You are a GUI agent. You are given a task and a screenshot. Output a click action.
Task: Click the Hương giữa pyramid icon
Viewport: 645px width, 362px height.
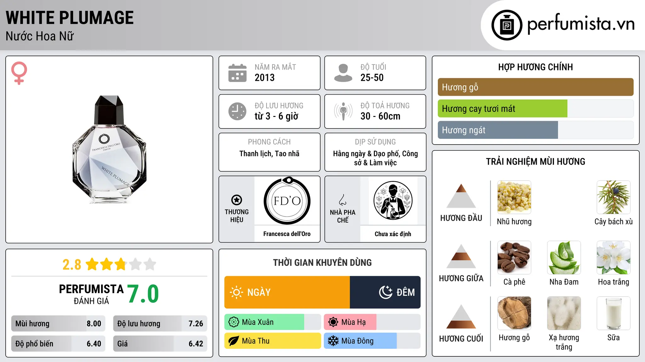tap(461, 256)
